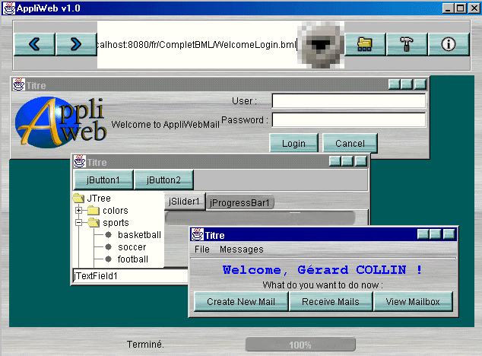Click the Welcome, Gérard COLLIN ! heading

click(x=322, y=270)
